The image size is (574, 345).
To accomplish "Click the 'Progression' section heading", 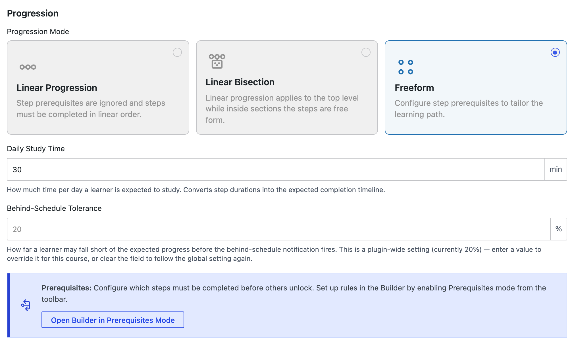I will [x=33, y=13].
